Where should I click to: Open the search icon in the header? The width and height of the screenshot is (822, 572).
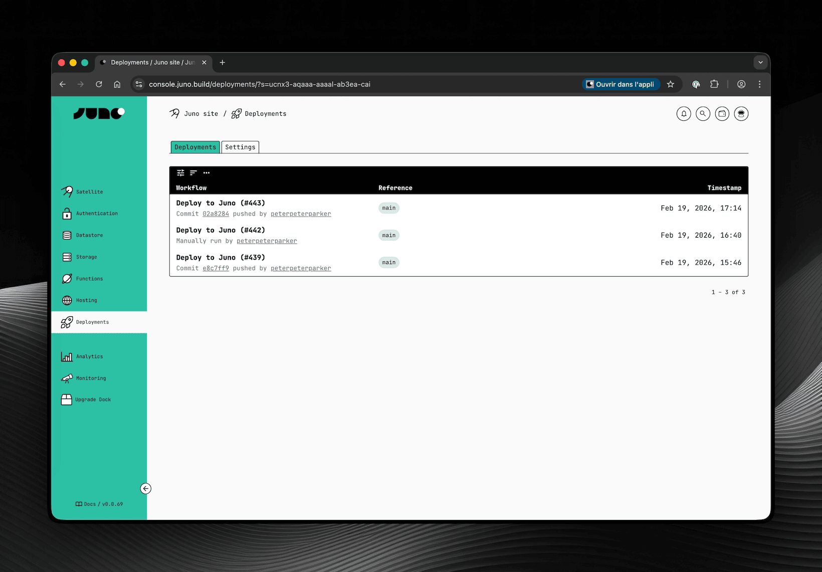coord(703,114)
